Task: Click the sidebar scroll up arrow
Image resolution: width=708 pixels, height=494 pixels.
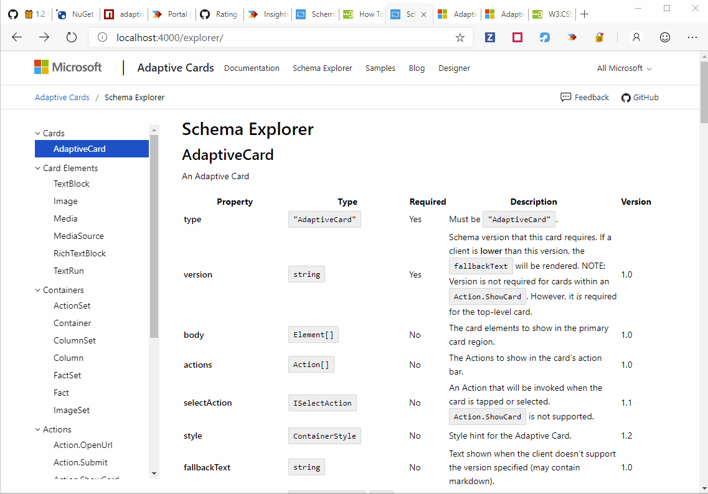Action: click(154, 130)
